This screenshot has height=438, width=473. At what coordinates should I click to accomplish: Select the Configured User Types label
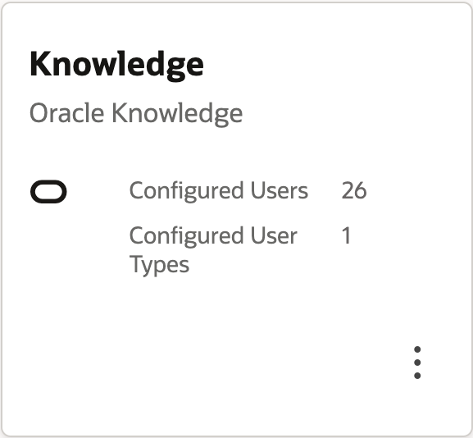213,249
